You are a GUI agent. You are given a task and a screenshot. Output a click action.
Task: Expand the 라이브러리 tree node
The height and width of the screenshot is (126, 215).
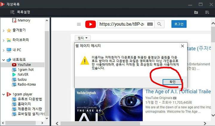pyautogui.click(x=4, y=40)
